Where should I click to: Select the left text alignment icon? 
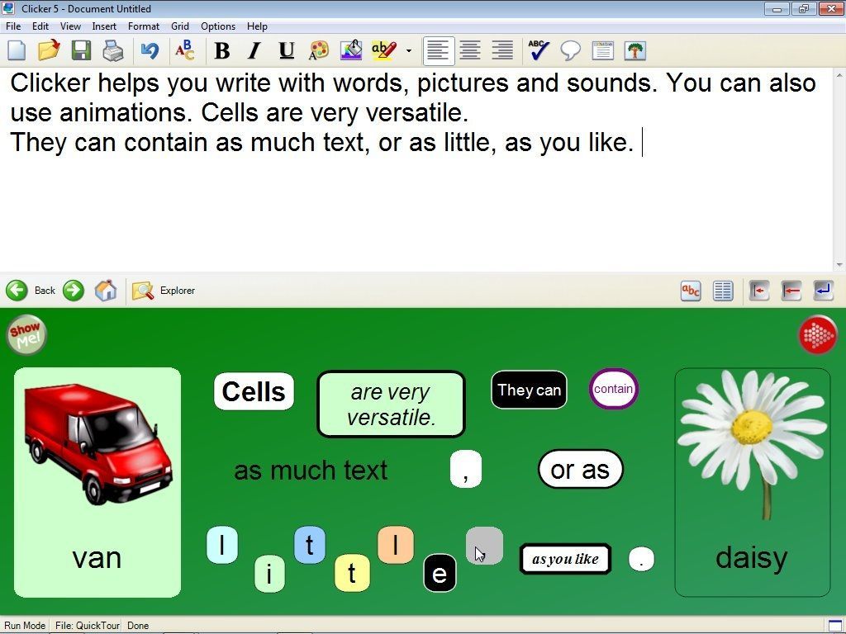point(439,50)
